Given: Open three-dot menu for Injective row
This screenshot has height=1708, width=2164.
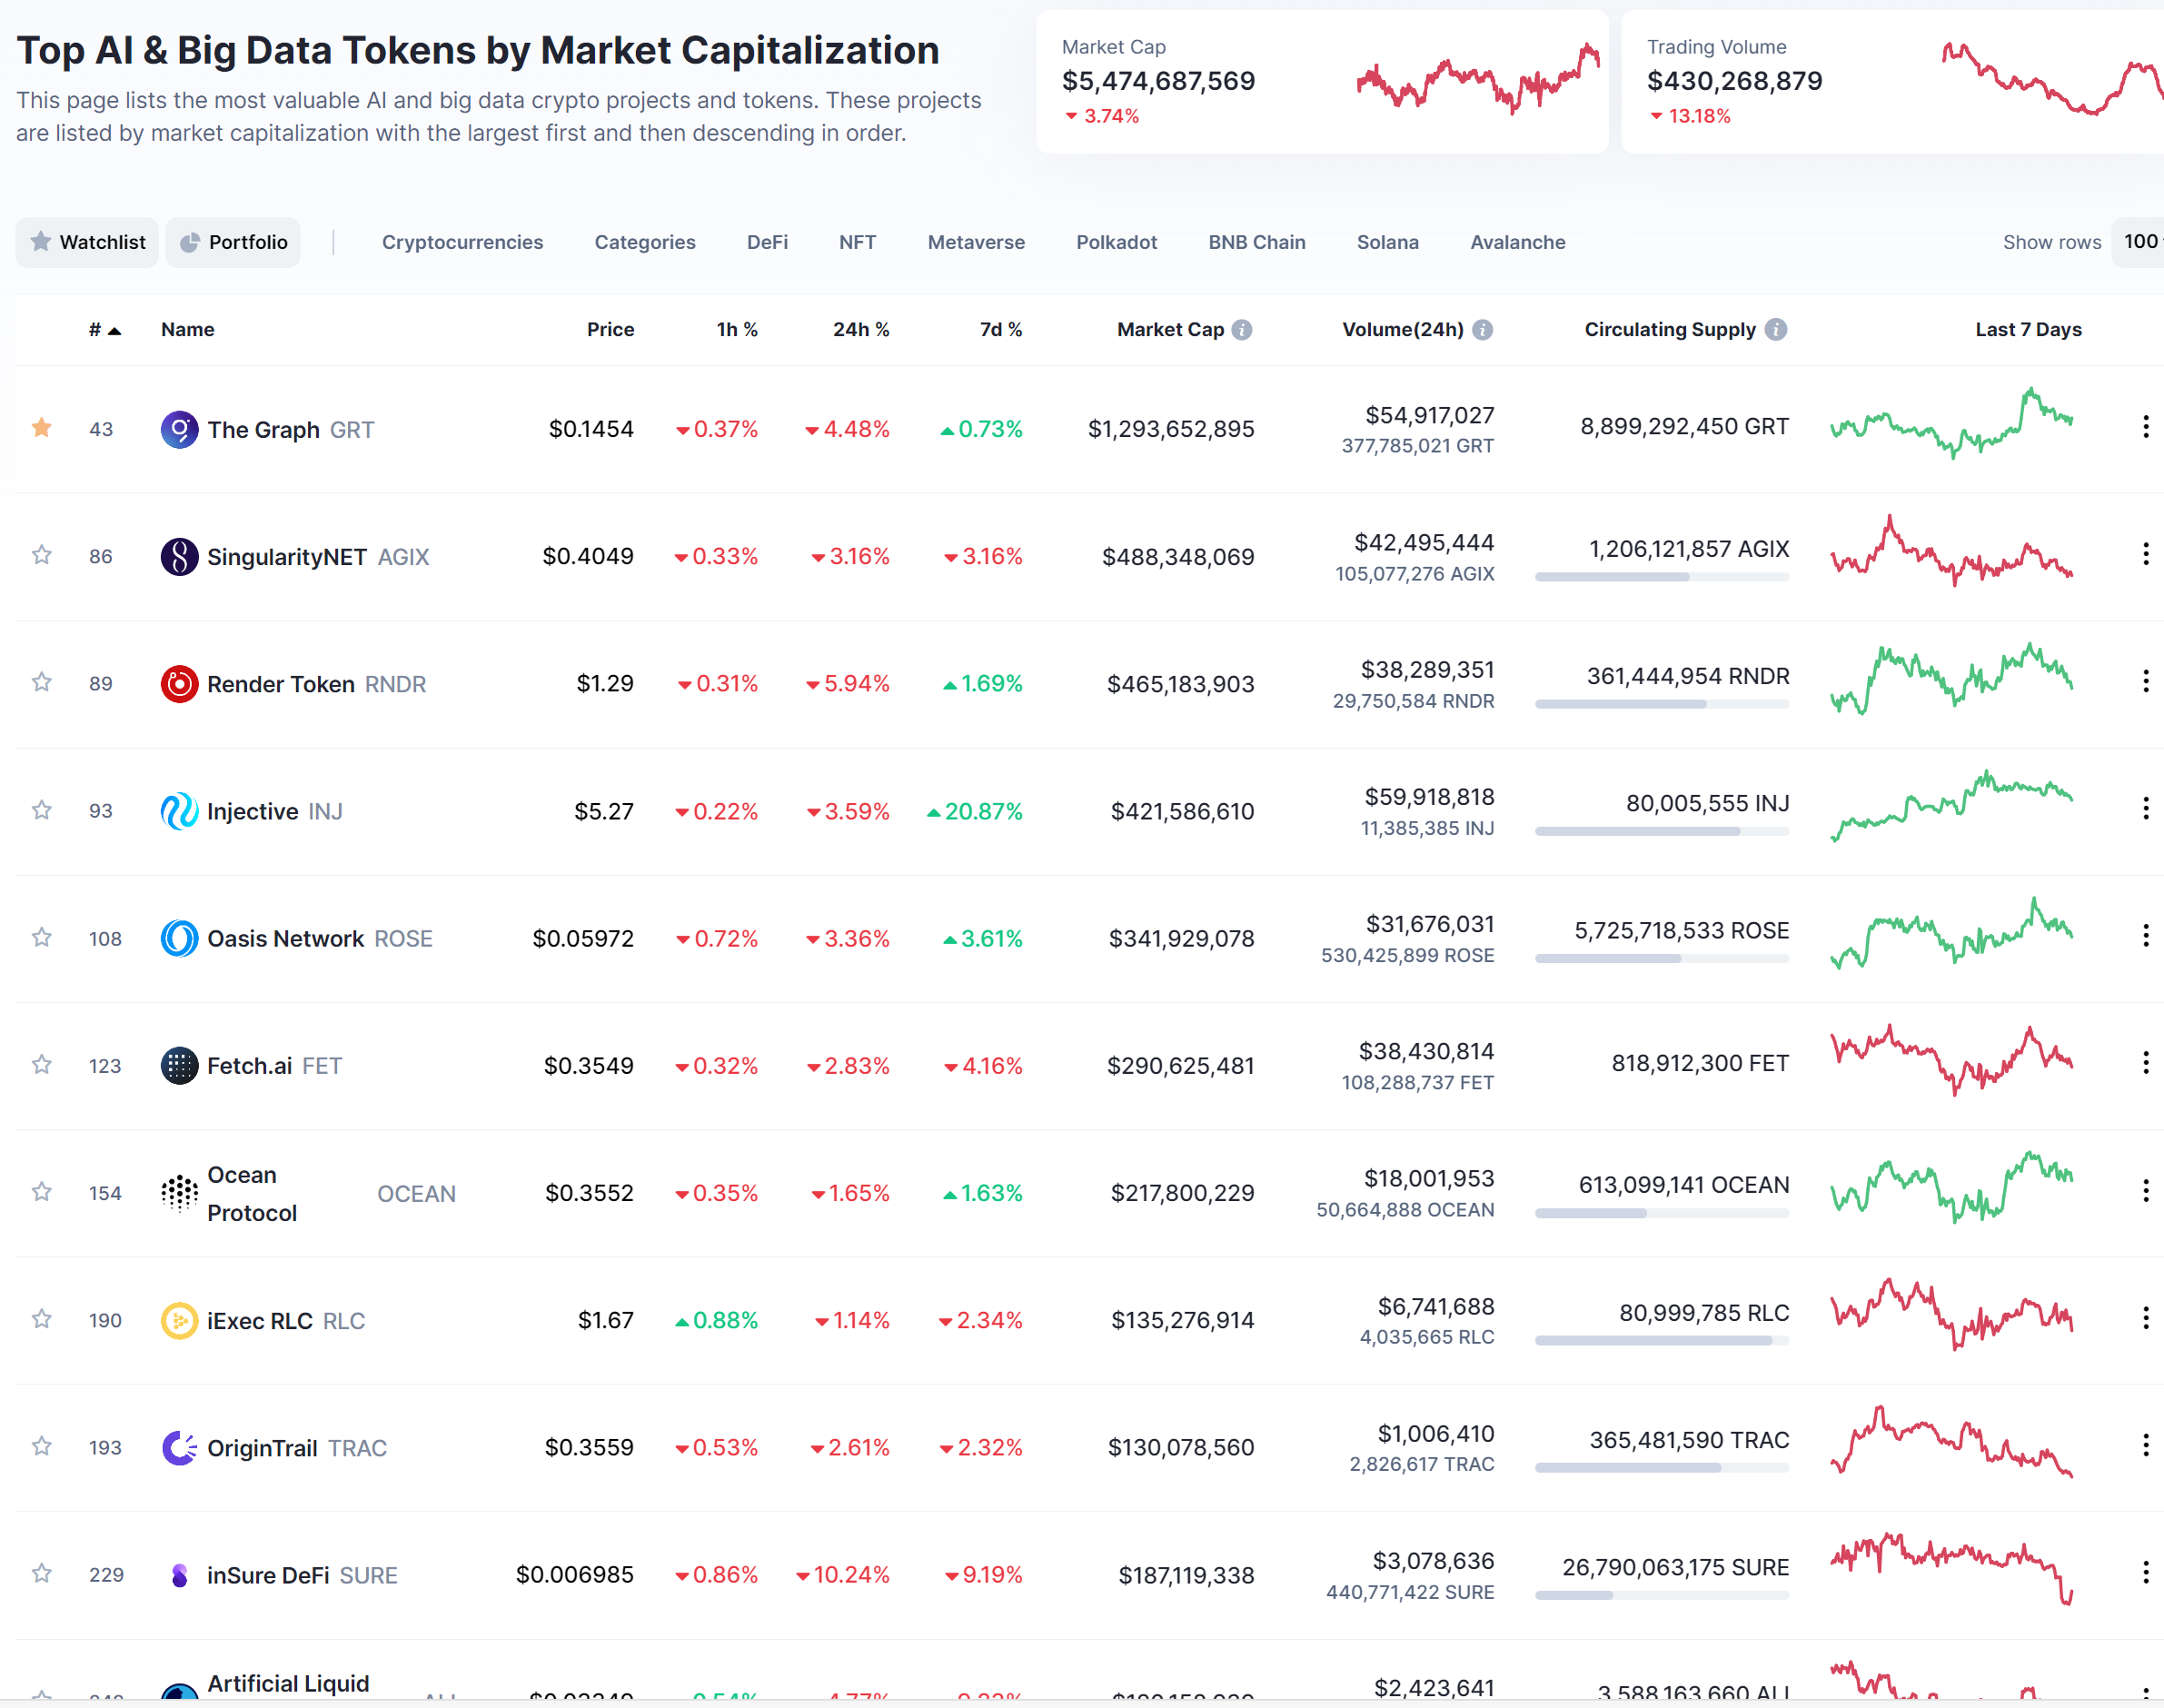Looking at the screenshot, I should click(2145, 809).
